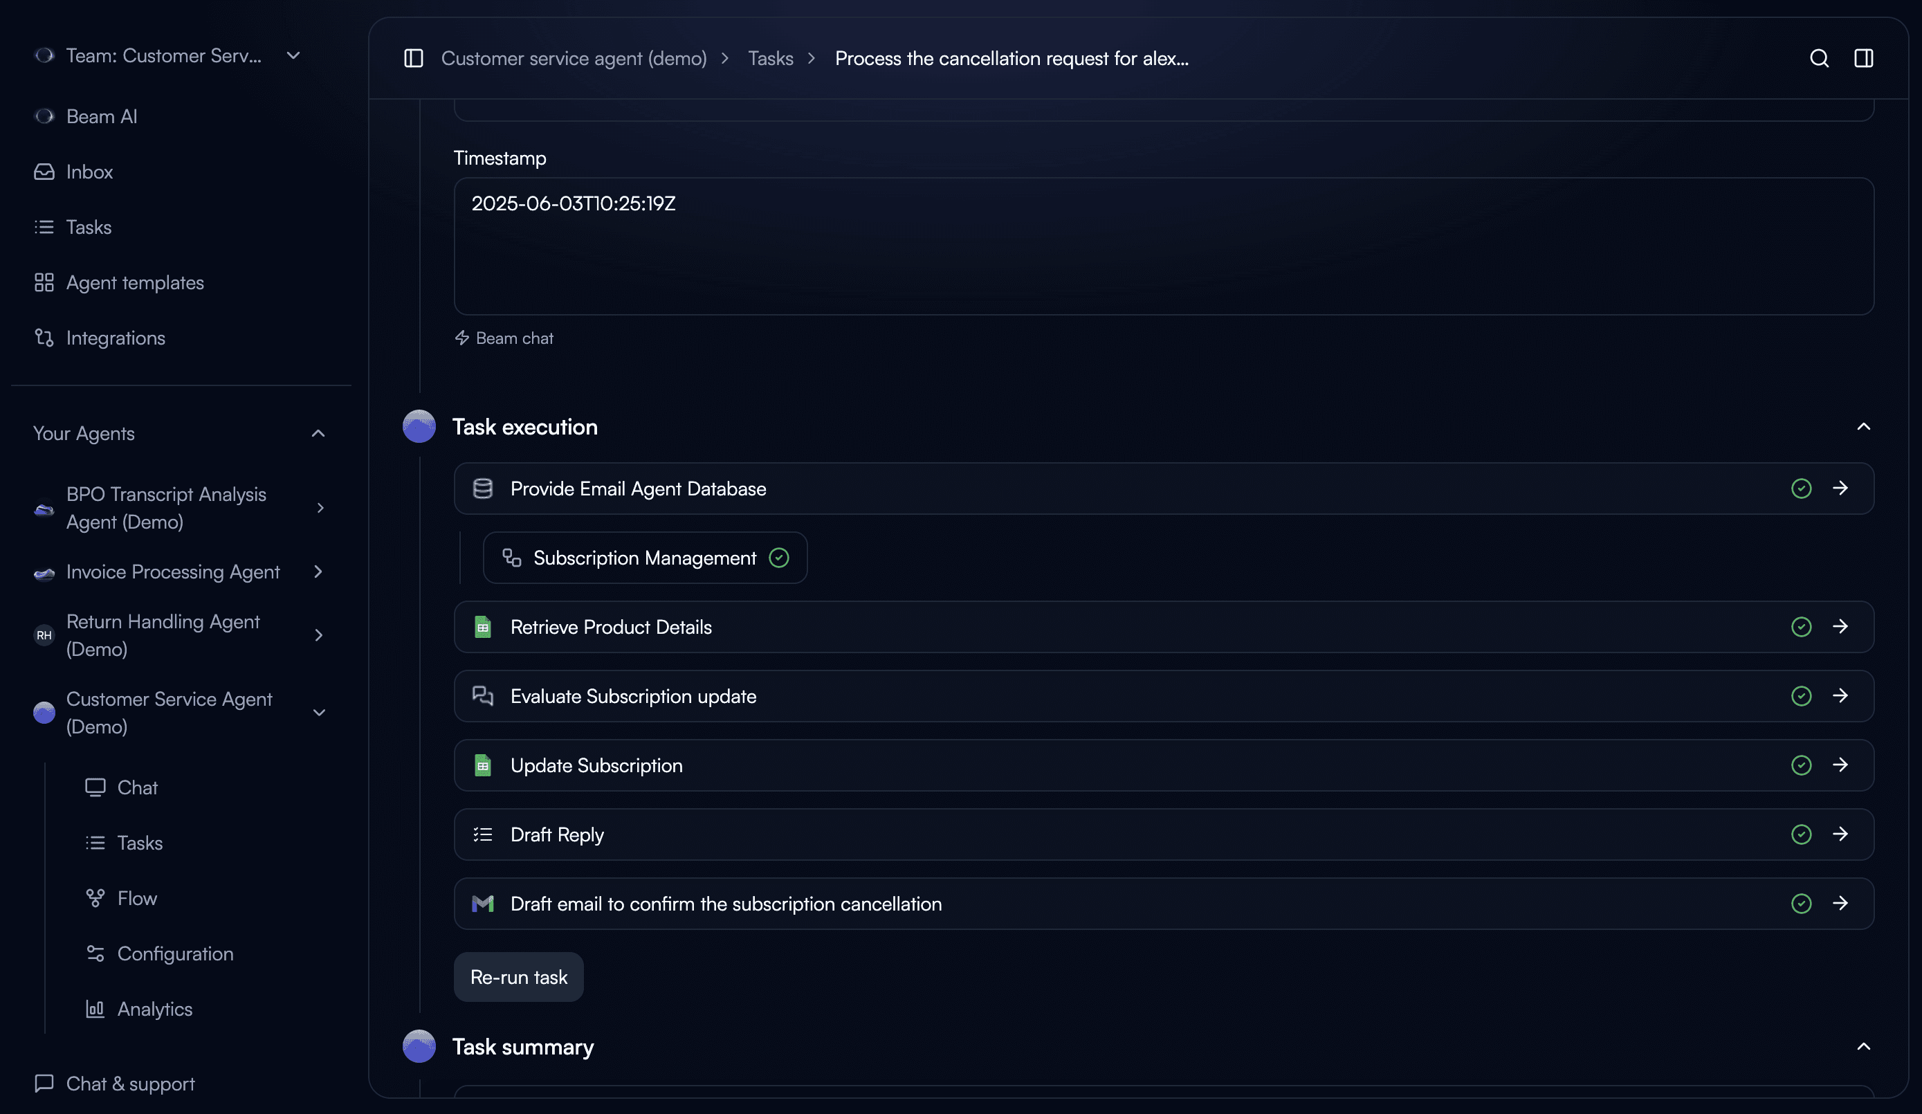Click green check on Evaluate Subscription update
The width and height of the screenshot is (1922, 1114).
[x=1801, y=696]
